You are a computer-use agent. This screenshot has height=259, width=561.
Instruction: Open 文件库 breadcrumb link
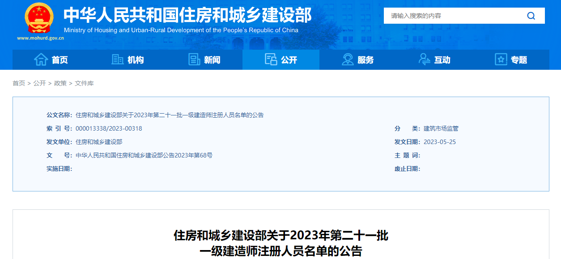click(x=84, y=83)
